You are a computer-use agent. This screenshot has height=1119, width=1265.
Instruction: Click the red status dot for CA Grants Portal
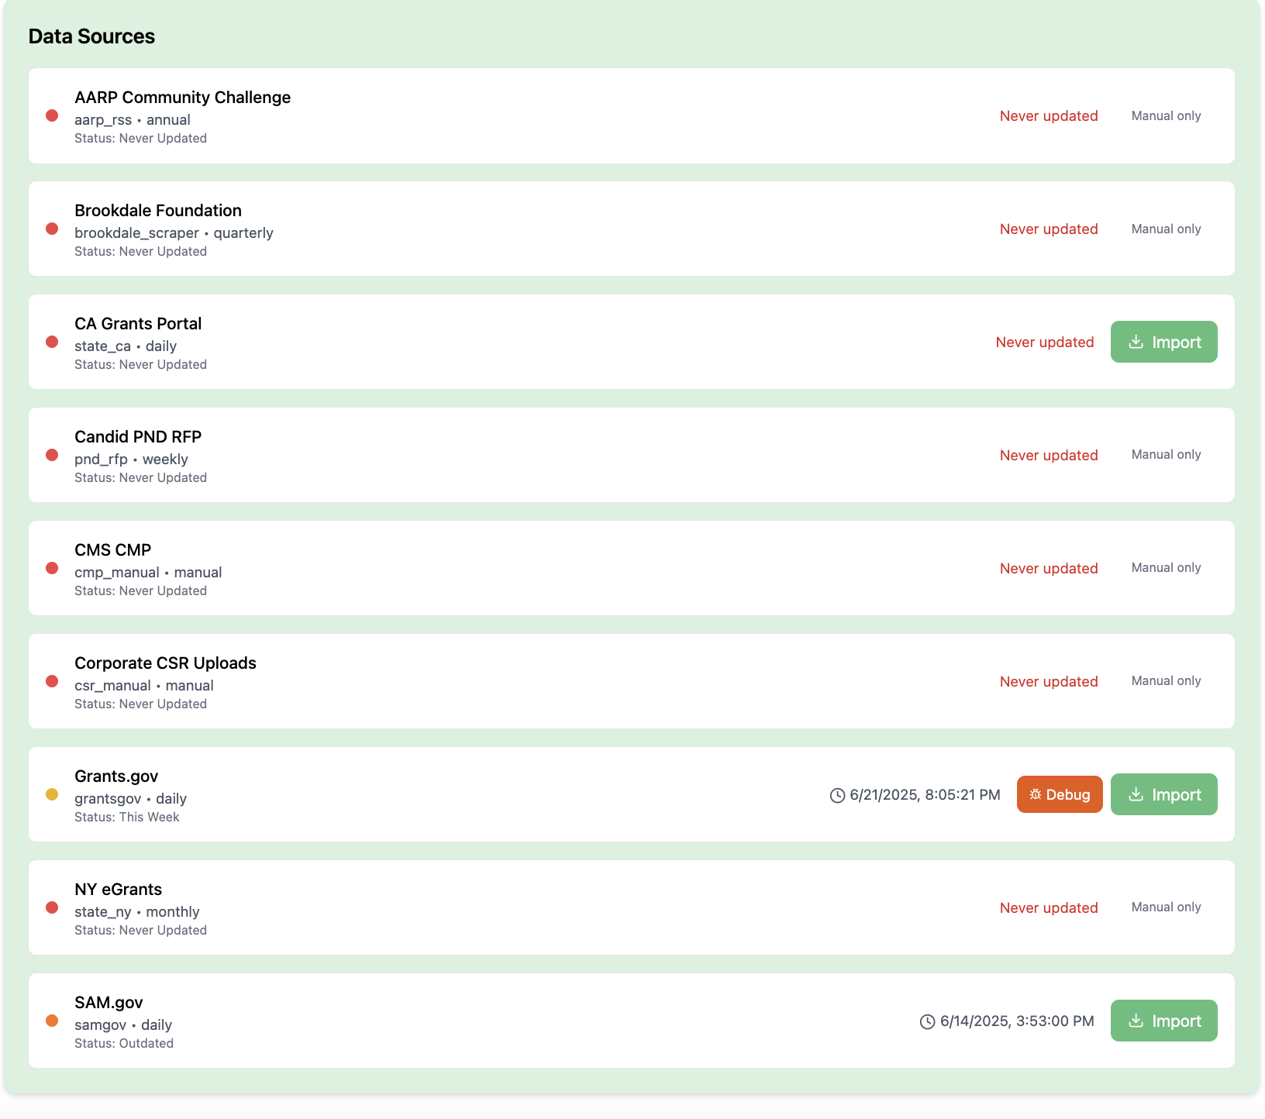point(52,342)
